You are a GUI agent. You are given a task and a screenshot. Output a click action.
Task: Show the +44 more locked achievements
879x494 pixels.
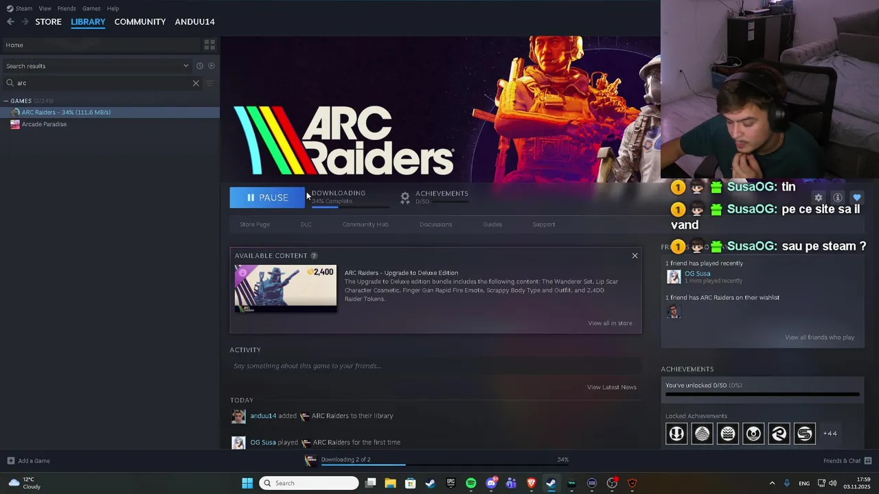(830, 434)
